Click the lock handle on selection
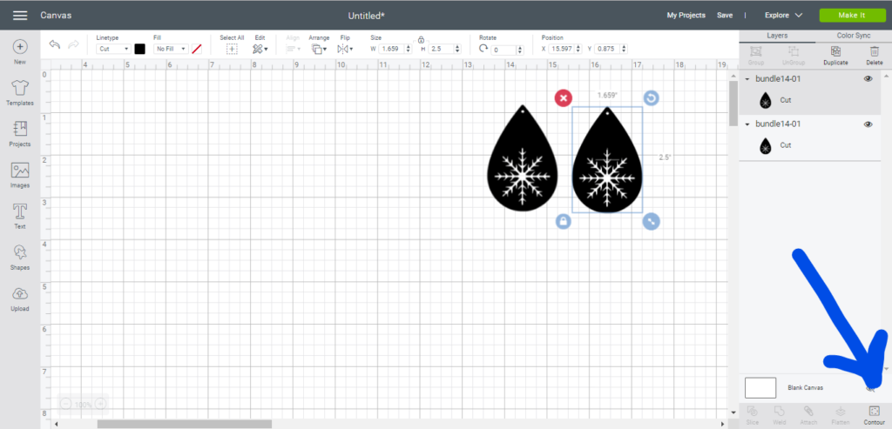The image size is (892, 429). (564, 222)
